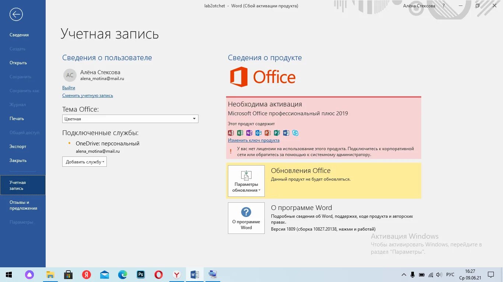
Task: Click the PowerPoint icon in product contents
Action: pyautogui.click(x=268, y=133)
